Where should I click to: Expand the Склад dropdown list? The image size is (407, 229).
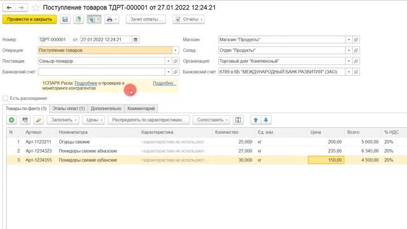(349, 50)
